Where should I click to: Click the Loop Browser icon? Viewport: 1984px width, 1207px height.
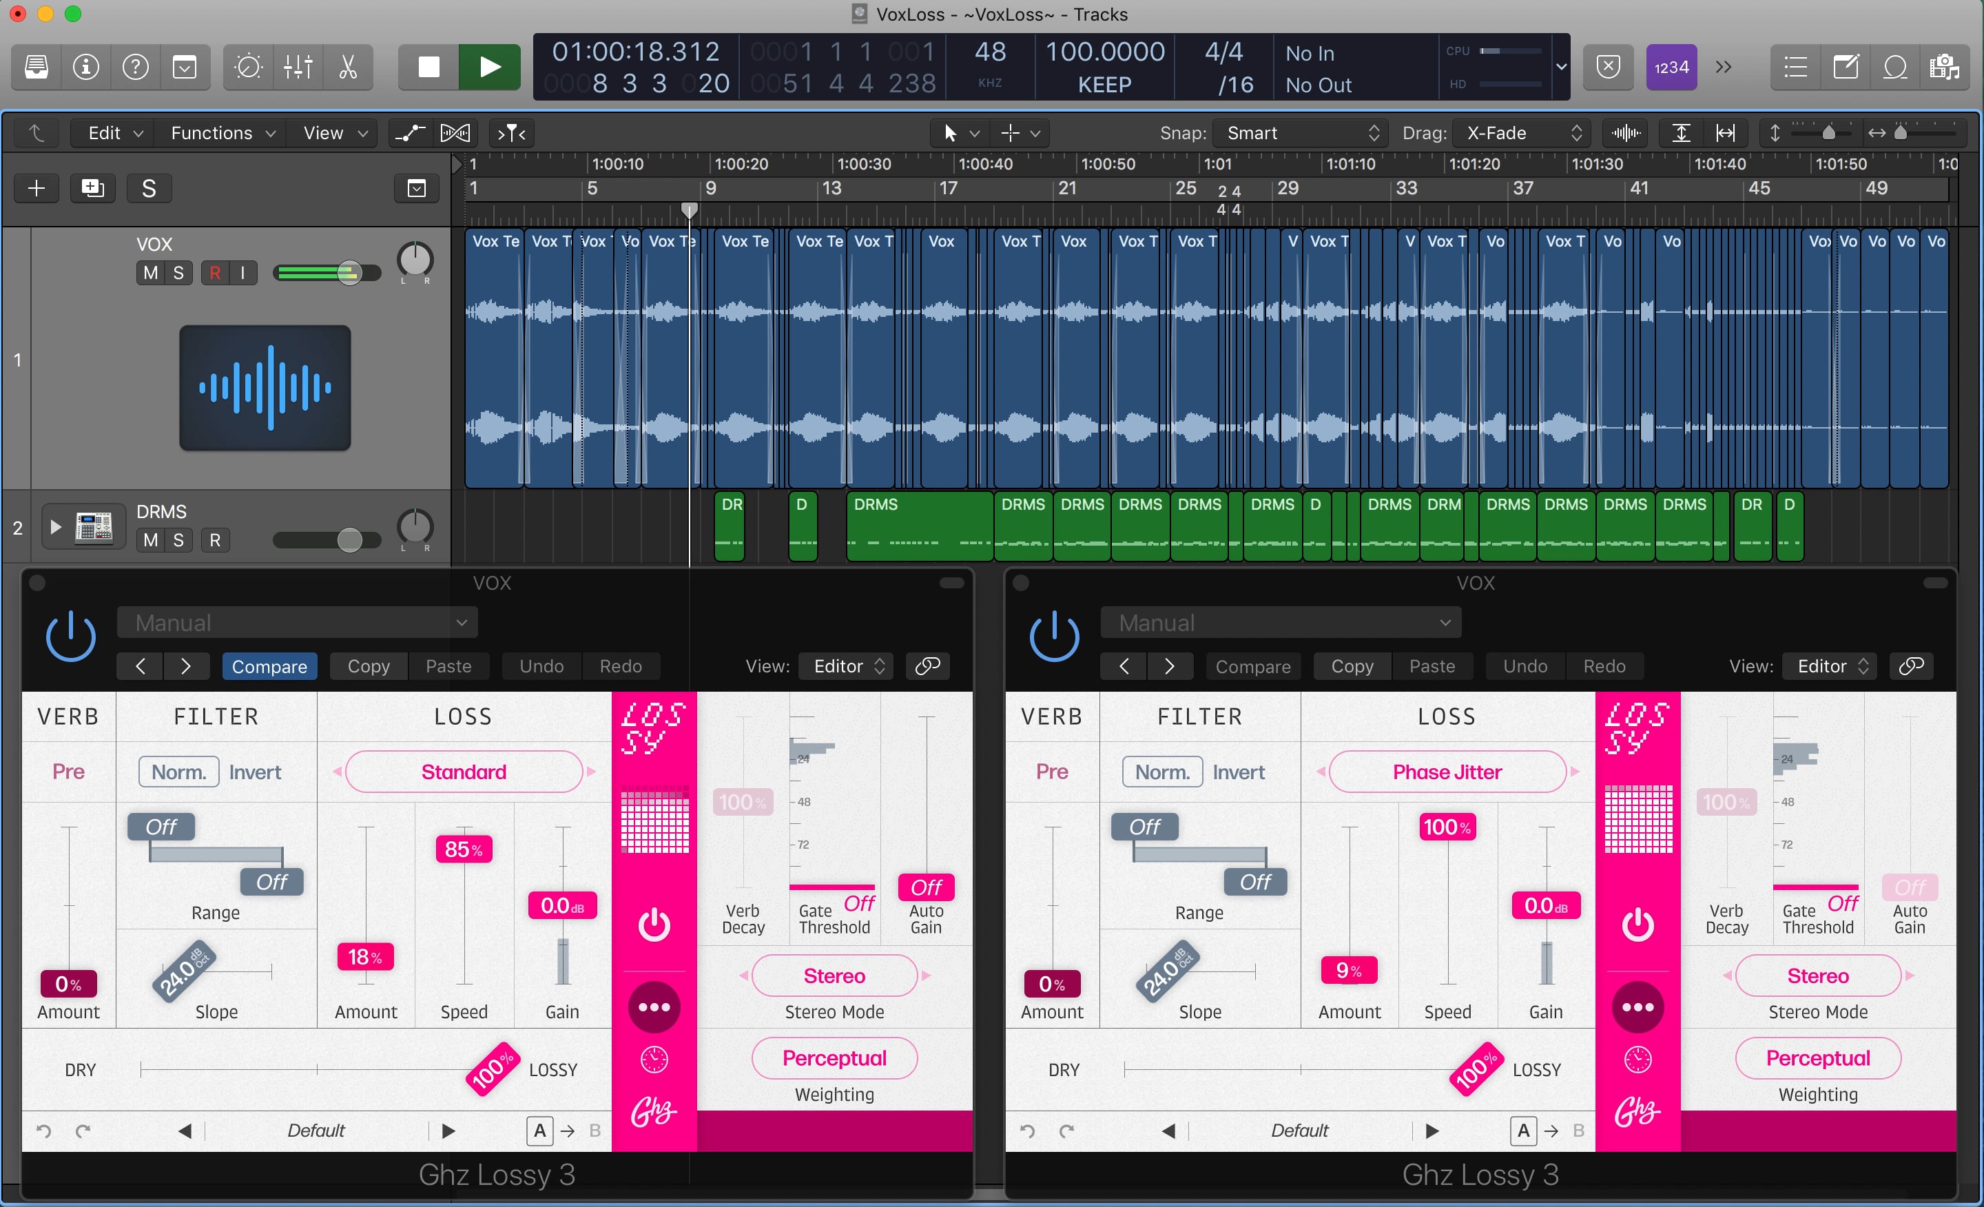pos(1894,67)
